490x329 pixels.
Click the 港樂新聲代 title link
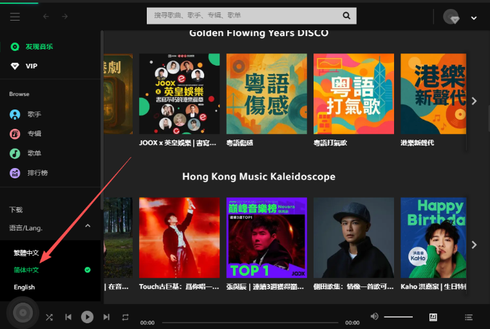417,143
